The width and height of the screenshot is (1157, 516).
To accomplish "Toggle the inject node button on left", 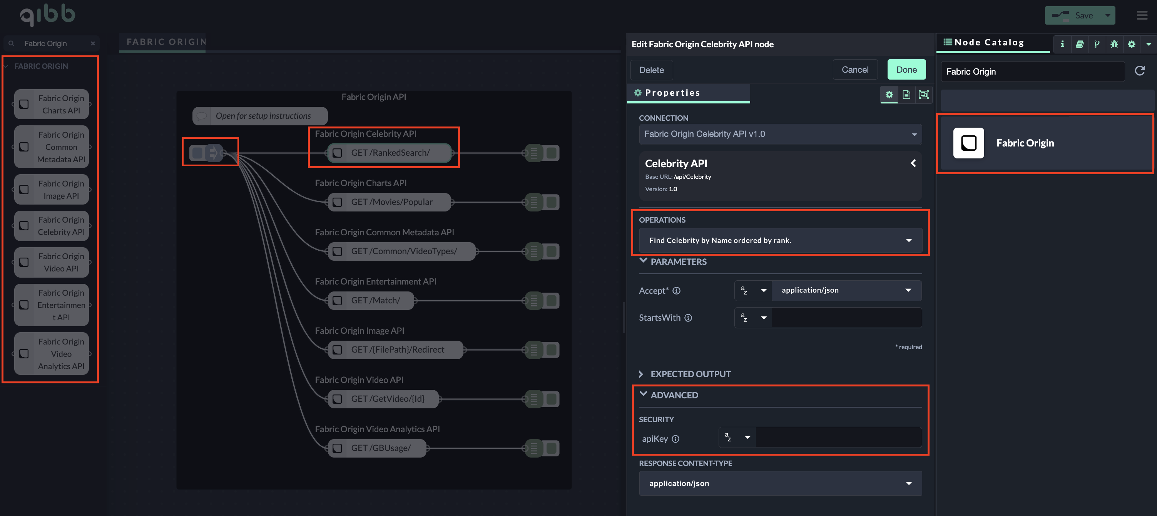I will coord(196,153).
